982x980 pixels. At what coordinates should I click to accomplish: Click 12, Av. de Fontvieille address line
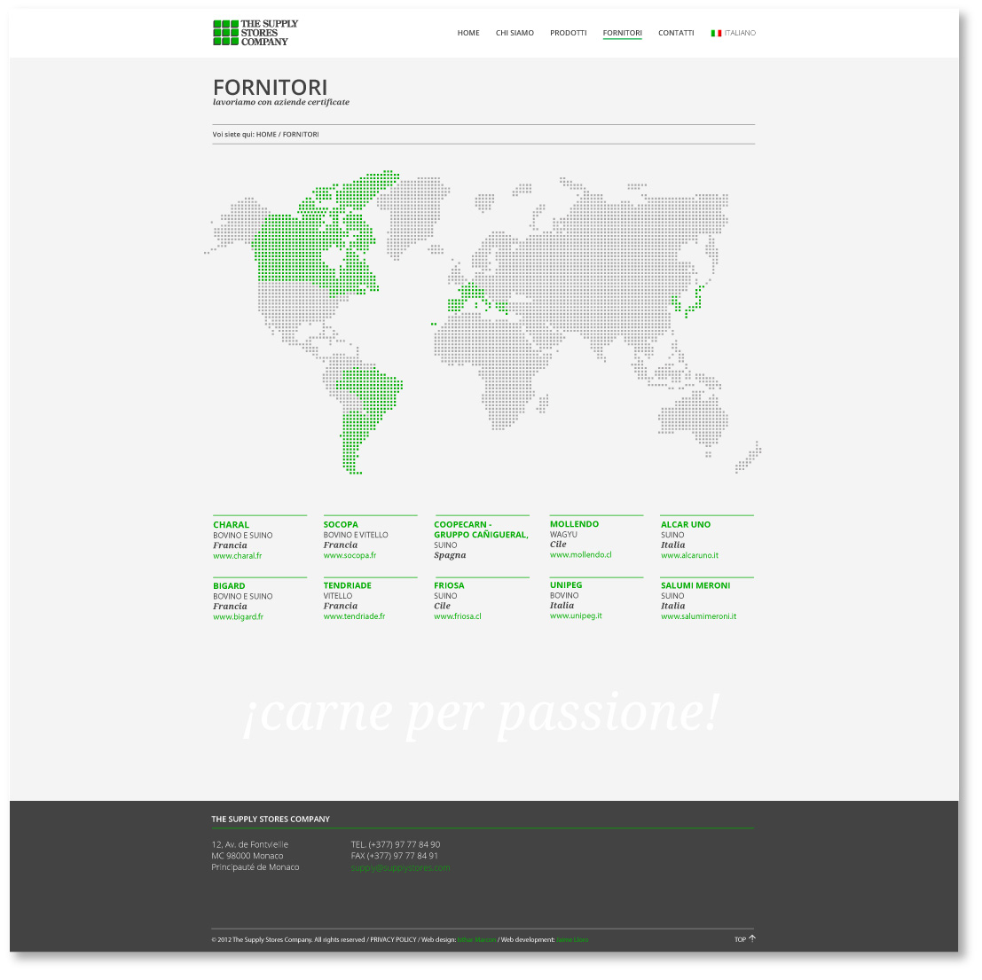click(250, 844)
